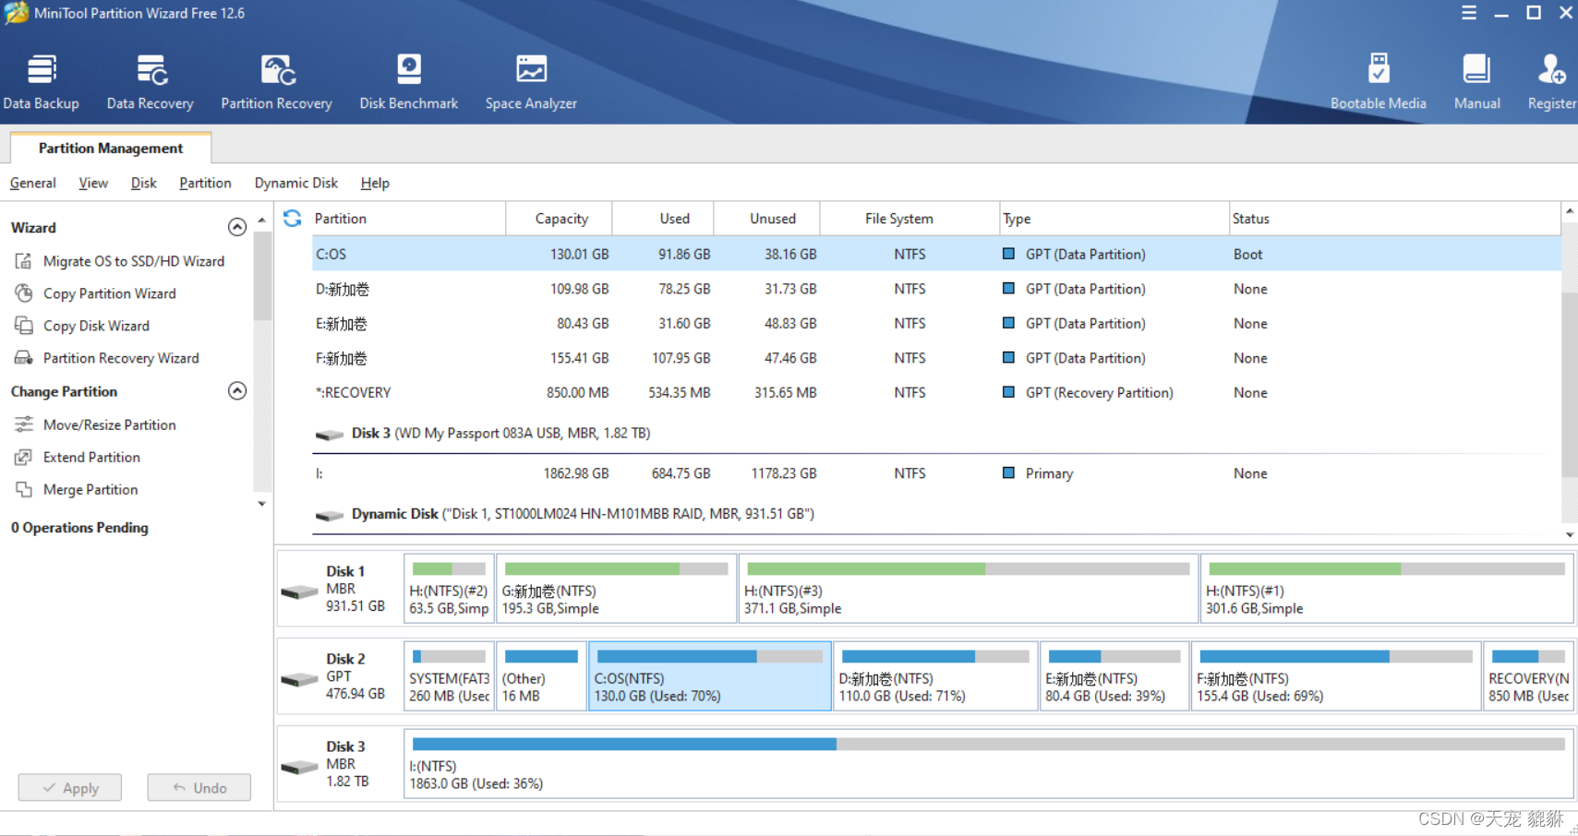Click the Apply button

tap(70, 787)
